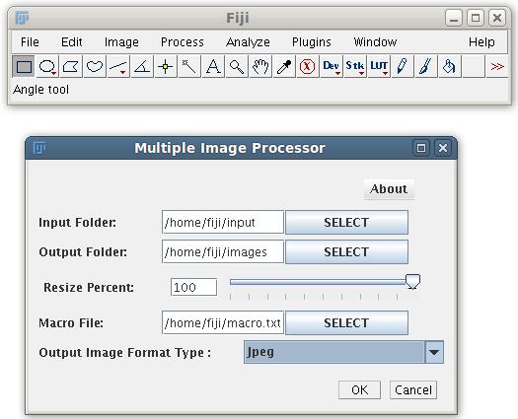
Task: Open the Help menu
Action: tap(481, 42)
